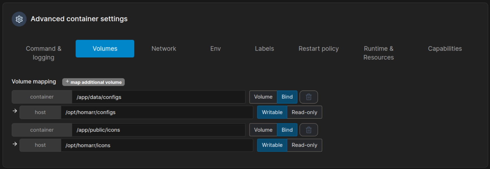
Task: Select Writable for /opt/homarr/configs host
Action: [272, 112]
